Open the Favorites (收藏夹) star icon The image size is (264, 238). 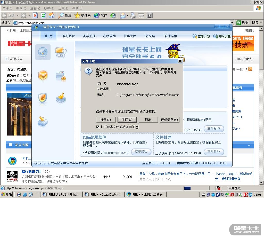pyautogui.click(x=77, y=15)
